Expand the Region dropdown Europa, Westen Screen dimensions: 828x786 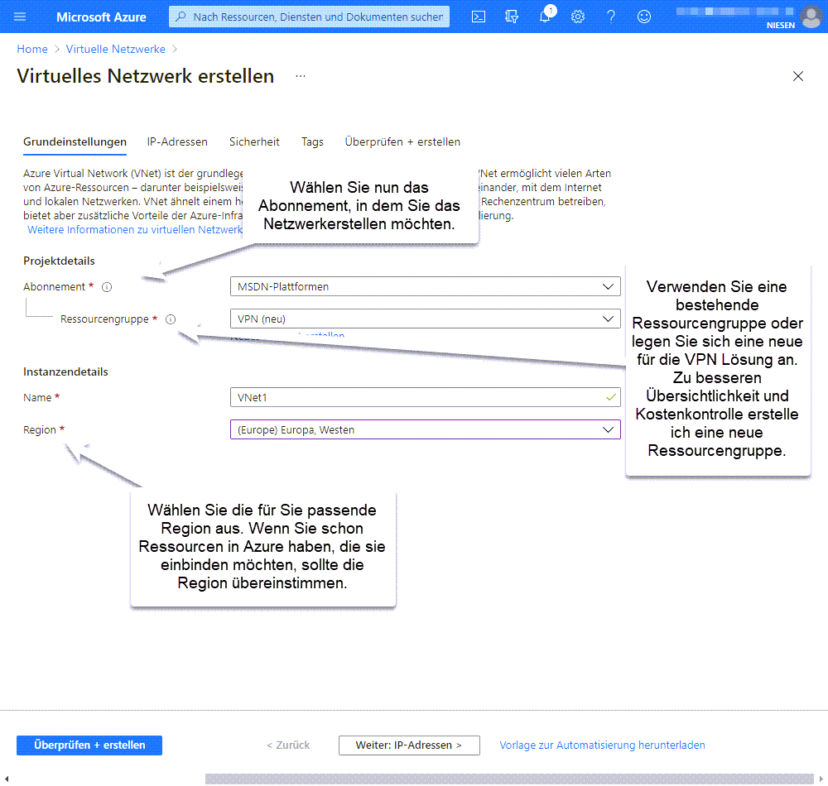(x=425, y=429)
